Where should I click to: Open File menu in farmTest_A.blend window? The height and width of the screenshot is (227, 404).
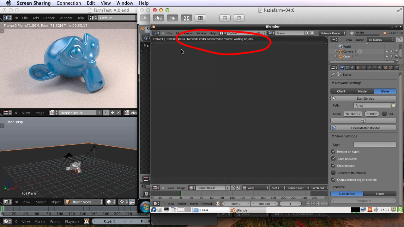[25, 18]
